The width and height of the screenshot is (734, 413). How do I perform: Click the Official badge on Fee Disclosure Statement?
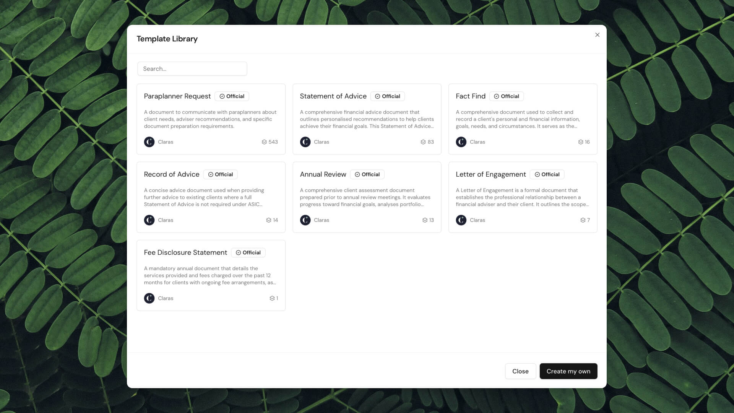tap(248, 252)
